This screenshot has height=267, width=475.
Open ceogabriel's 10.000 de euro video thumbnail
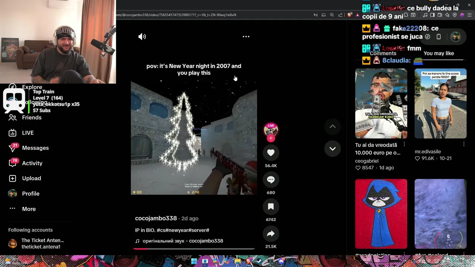tap(381, 103)
